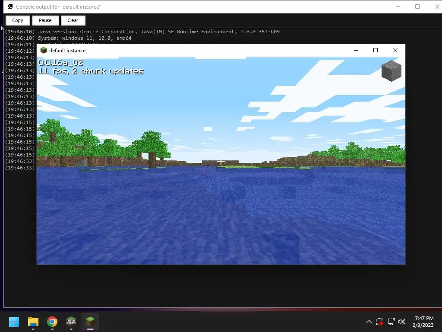This screenshot has height=332, width=442.
Task: Click the Copy button in console window
Action: 17,20
